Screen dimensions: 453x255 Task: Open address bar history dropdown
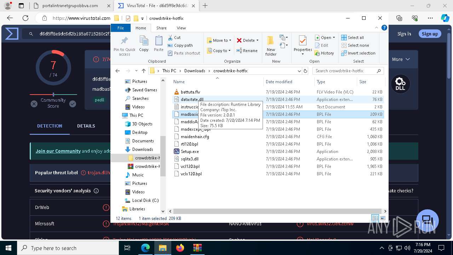point(299,71)
